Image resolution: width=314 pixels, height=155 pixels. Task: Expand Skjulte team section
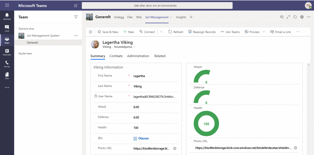tap(17, 53)
